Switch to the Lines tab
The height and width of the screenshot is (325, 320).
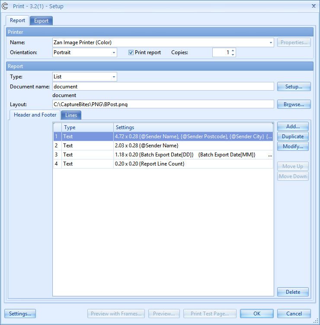tap(71, 115)
